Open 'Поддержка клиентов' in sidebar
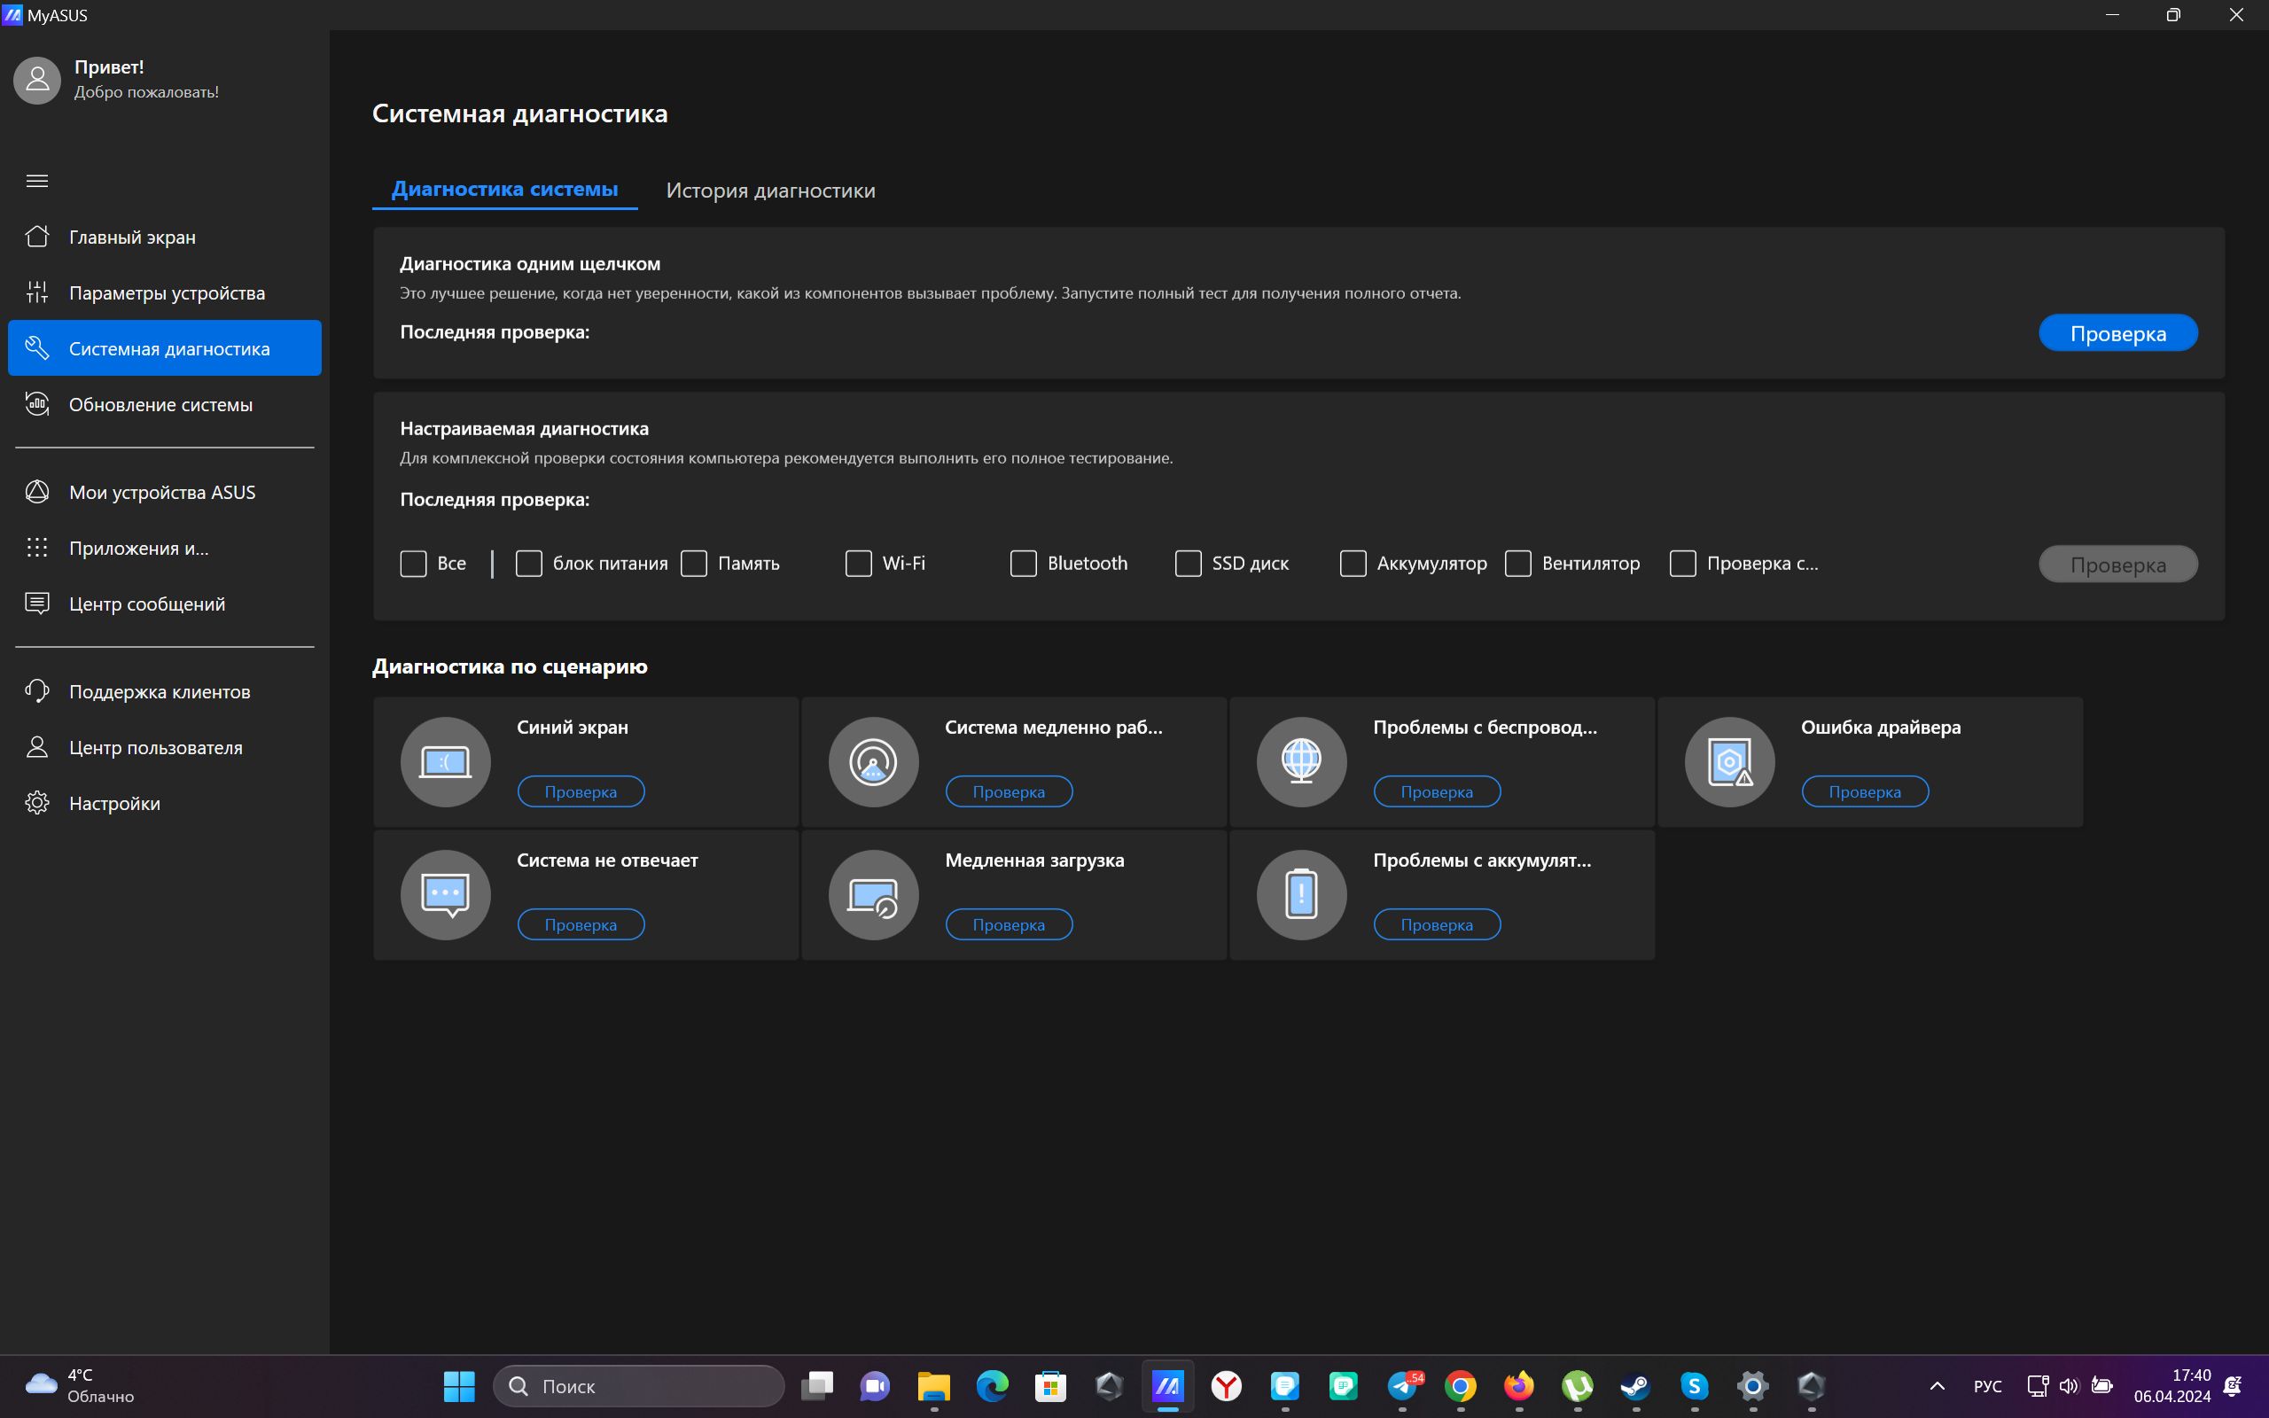This screenshot has height=1418, width=2269. pos(165,692)
